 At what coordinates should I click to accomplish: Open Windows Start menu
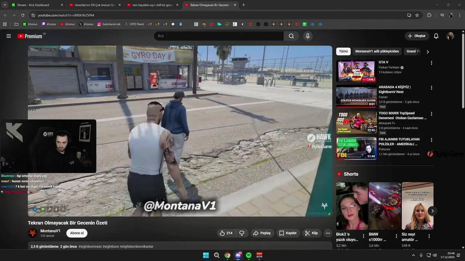coord(206,255)
